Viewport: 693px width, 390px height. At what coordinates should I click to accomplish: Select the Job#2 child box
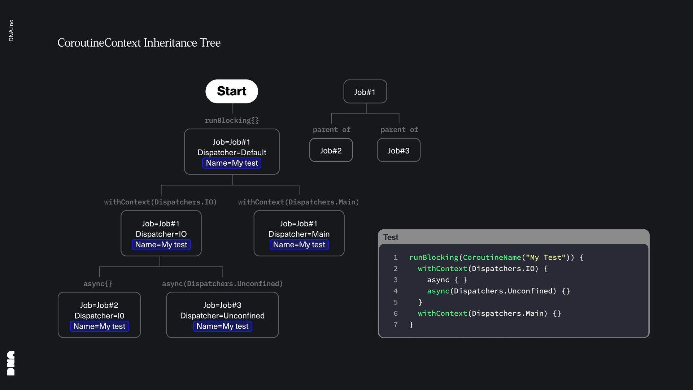331,150
